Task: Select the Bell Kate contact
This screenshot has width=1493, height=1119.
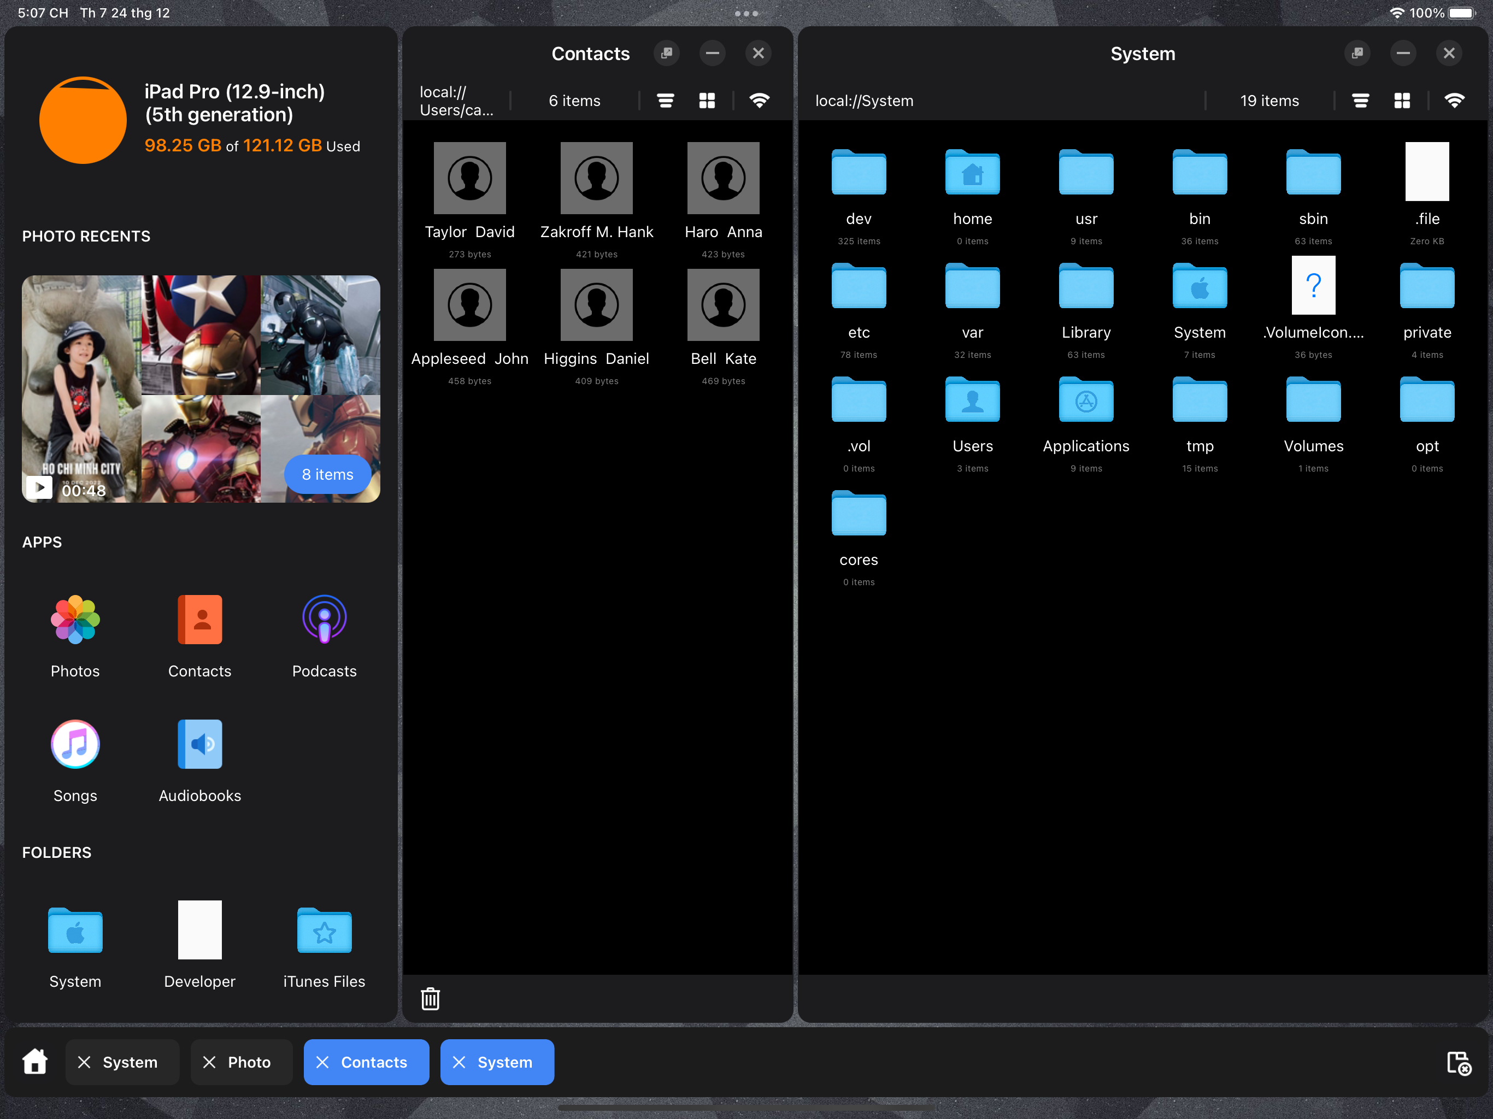Action: (x=723, y=304)
